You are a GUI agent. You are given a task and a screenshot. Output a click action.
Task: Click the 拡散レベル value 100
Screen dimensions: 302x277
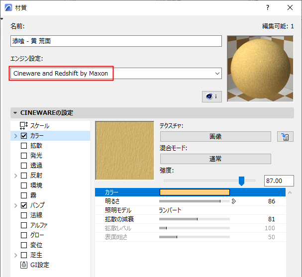[270, 228]
